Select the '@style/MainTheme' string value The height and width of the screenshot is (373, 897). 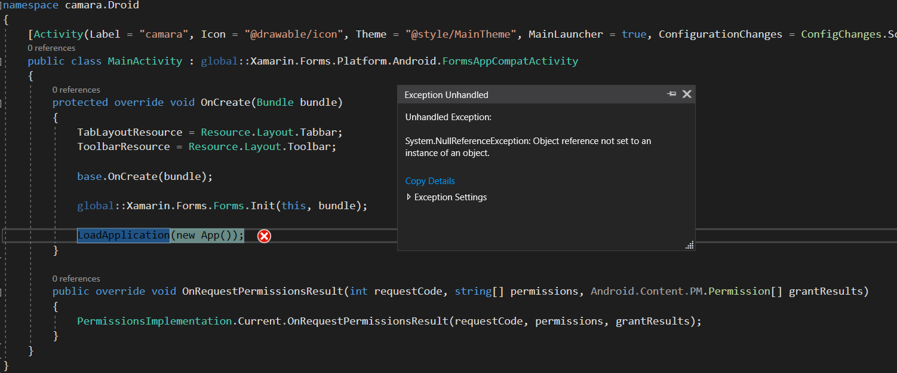coord(460,34)
